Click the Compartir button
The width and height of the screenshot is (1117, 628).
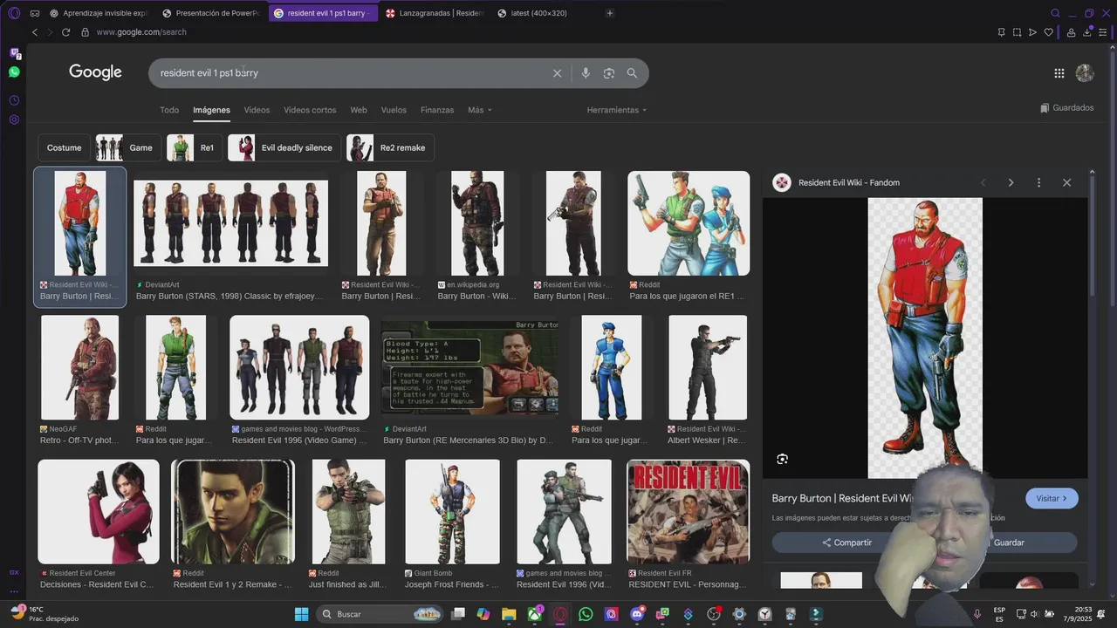846,543
